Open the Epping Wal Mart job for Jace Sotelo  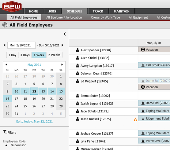154,111
